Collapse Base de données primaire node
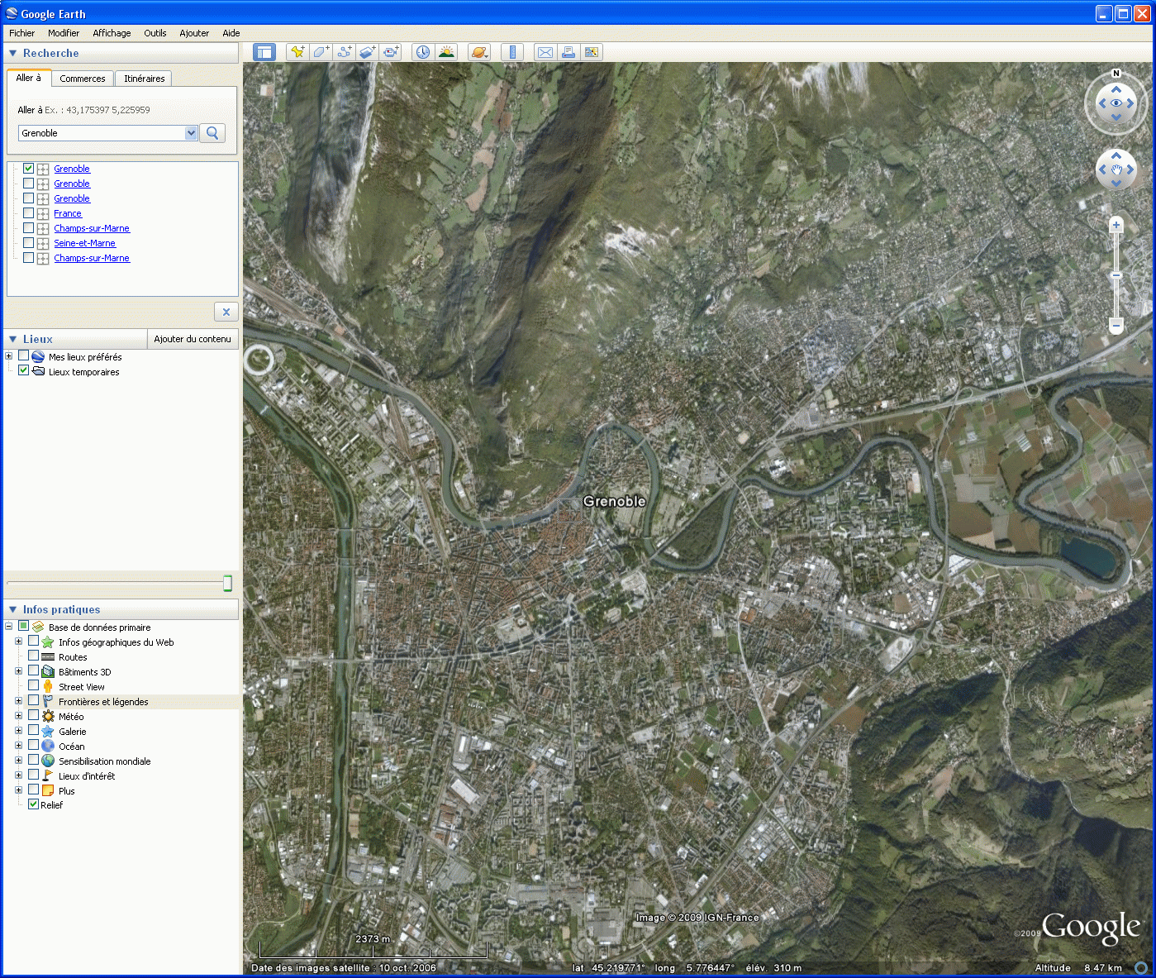This screenshot has width=1156, height=978. [x=9, y=627]
